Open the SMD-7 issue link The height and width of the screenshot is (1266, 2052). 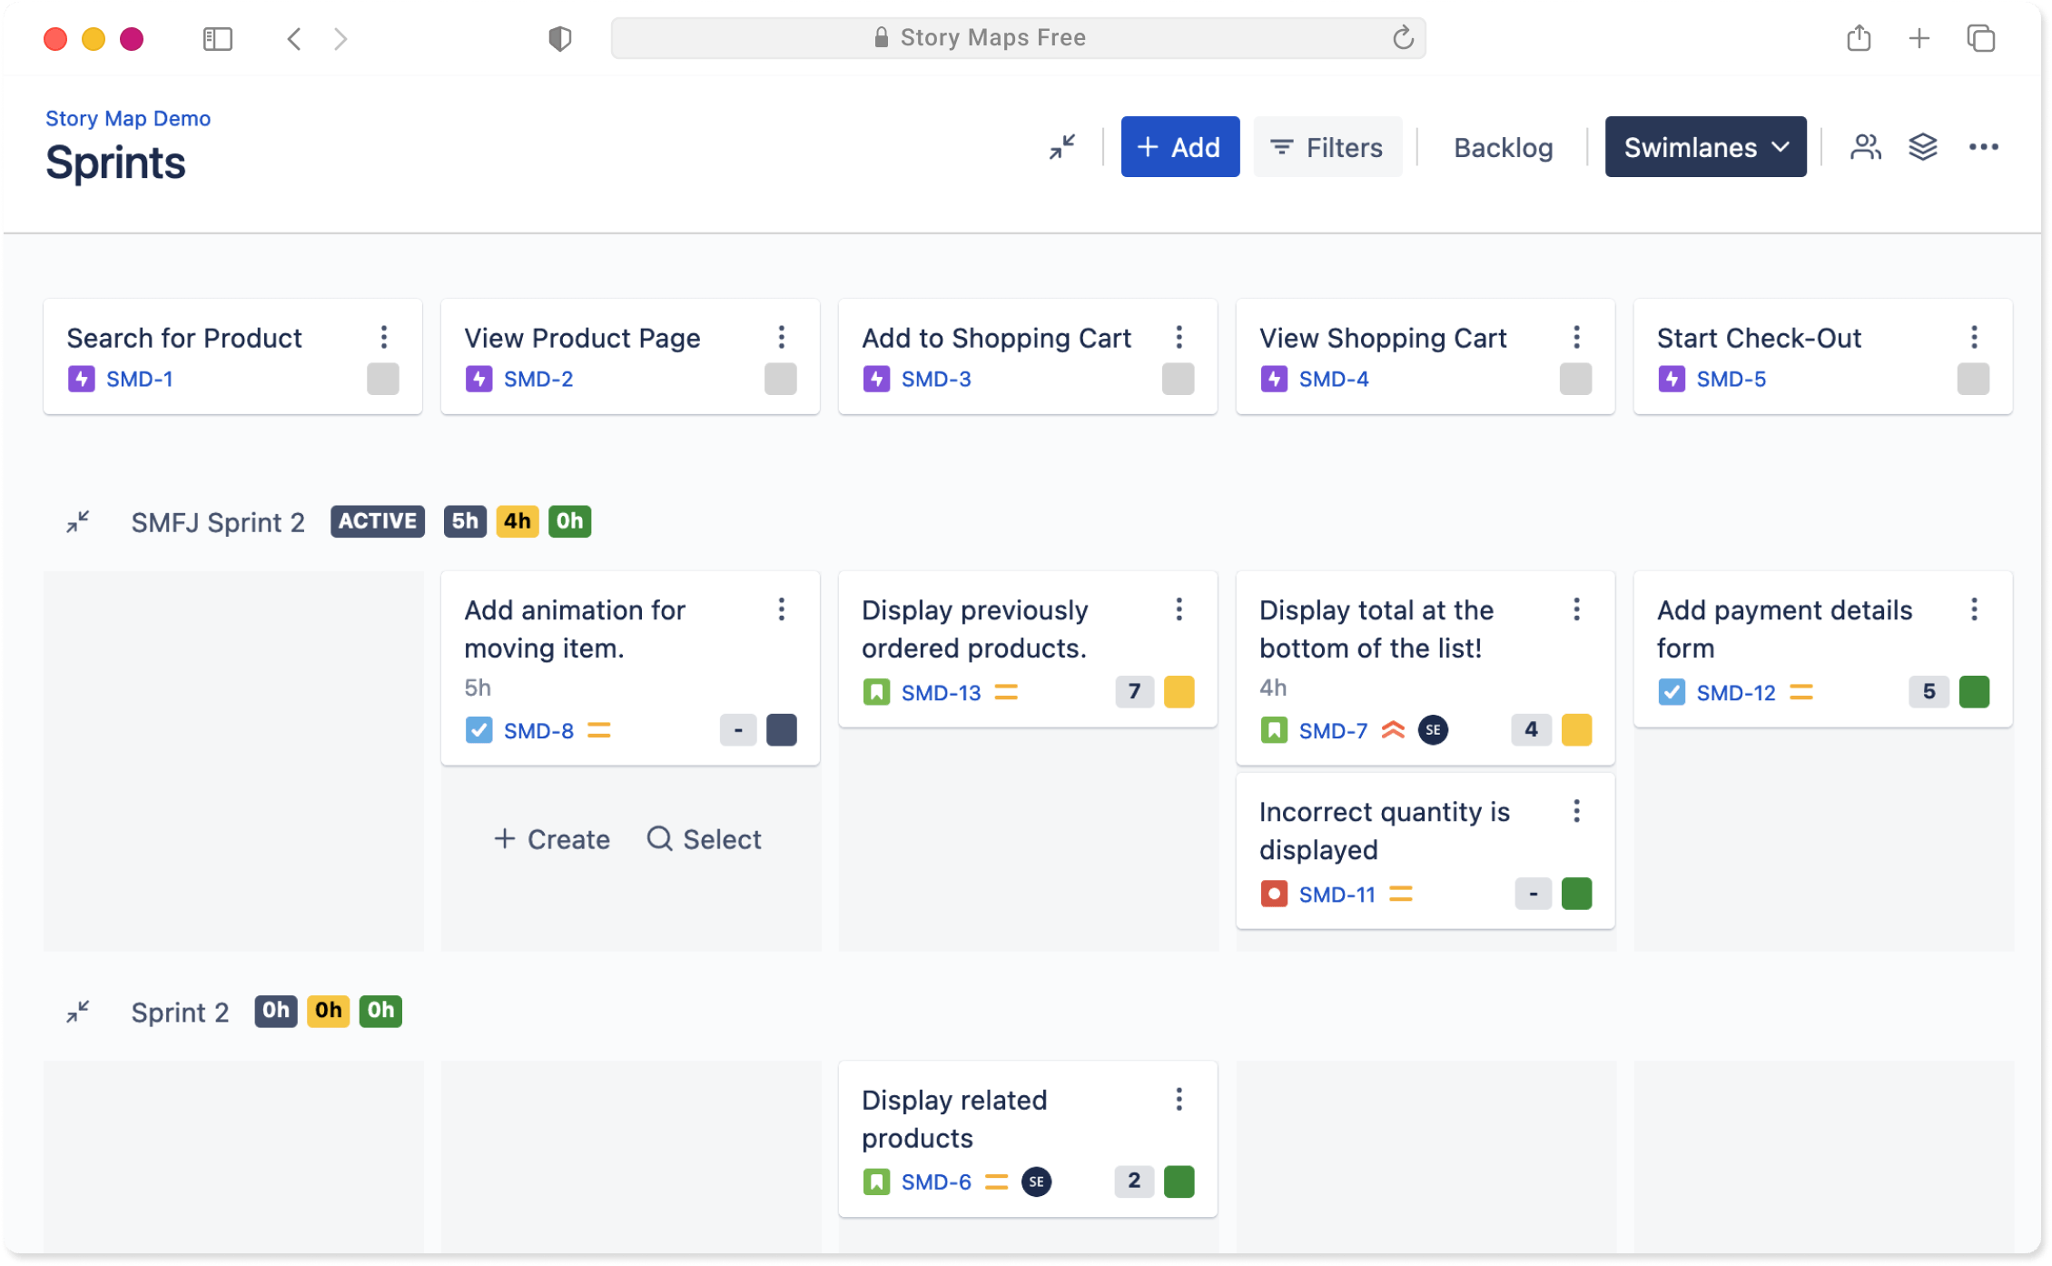[x=1333, y=731]
